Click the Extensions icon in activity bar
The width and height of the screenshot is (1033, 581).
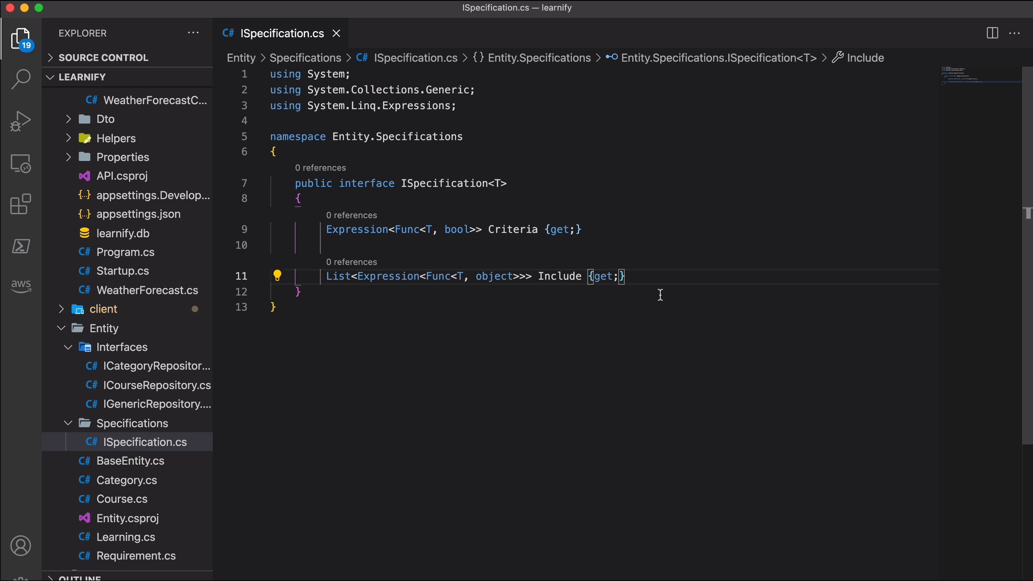coord(19,205)
